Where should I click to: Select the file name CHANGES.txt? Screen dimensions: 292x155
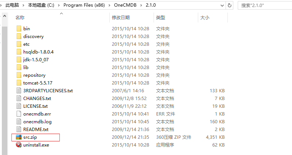pyautogui.click(x=37, y=98)
